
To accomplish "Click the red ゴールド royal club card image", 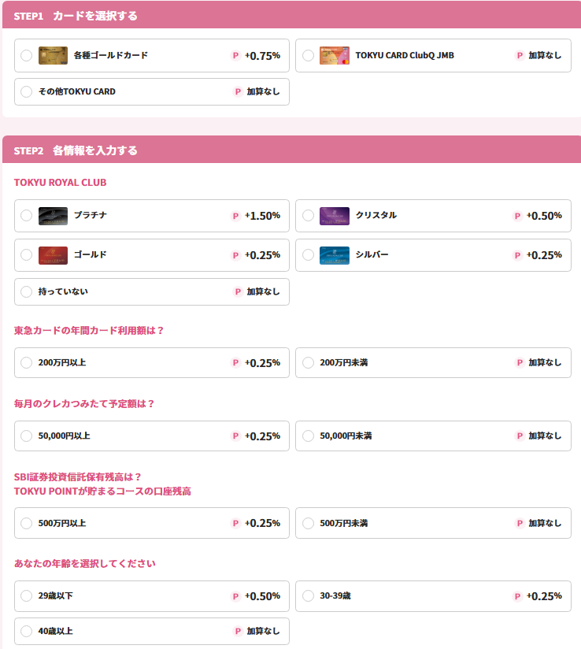I will (x=53, y=255).
